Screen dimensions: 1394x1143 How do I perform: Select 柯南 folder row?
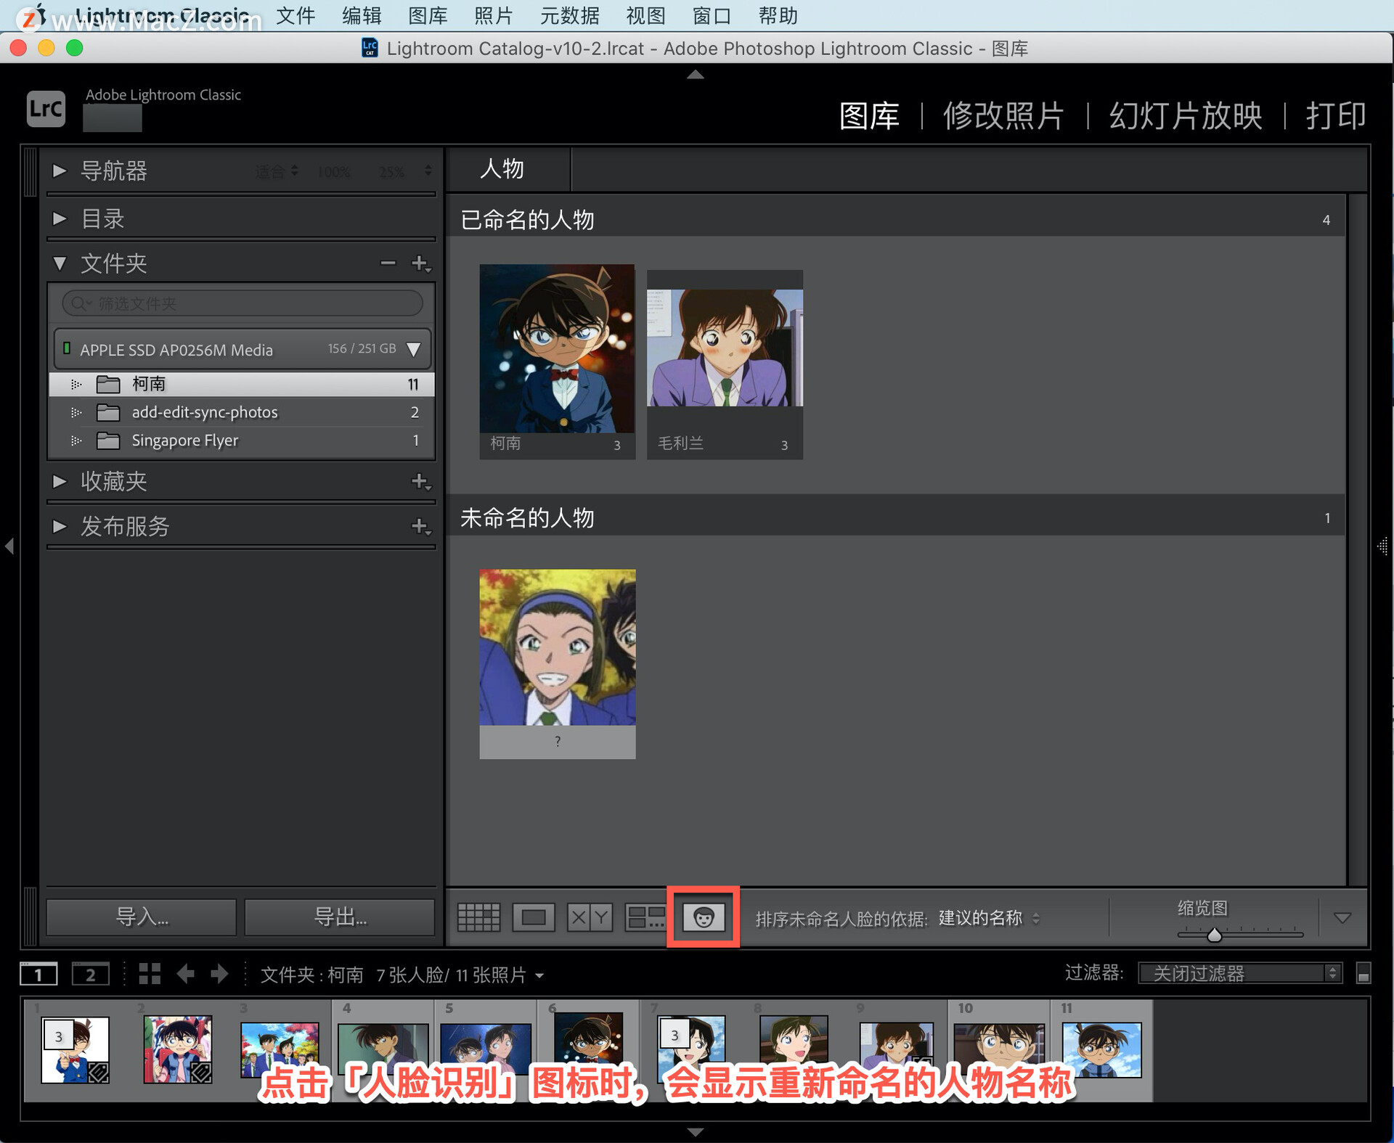point(242,384)
